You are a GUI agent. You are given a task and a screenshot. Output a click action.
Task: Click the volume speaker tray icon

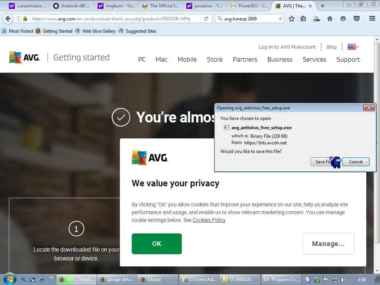point(343,280)
